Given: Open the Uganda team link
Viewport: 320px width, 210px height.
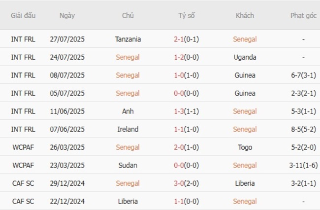Looking at the screenshot, I should [x=245, y=57].
